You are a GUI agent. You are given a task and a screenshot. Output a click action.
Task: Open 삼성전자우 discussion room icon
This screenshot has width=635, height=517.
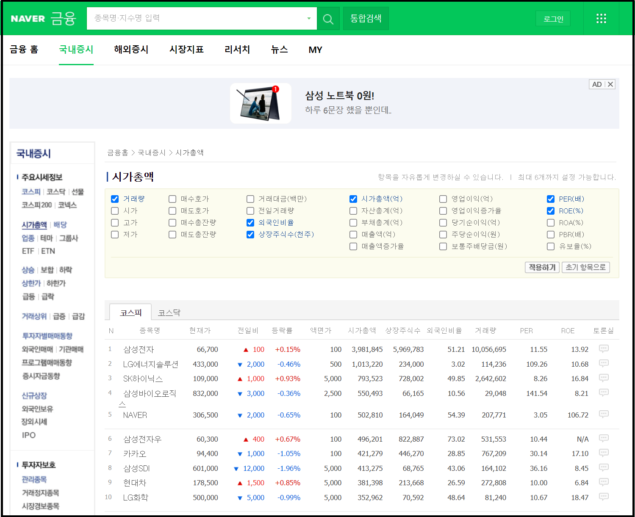coord(604,438)
